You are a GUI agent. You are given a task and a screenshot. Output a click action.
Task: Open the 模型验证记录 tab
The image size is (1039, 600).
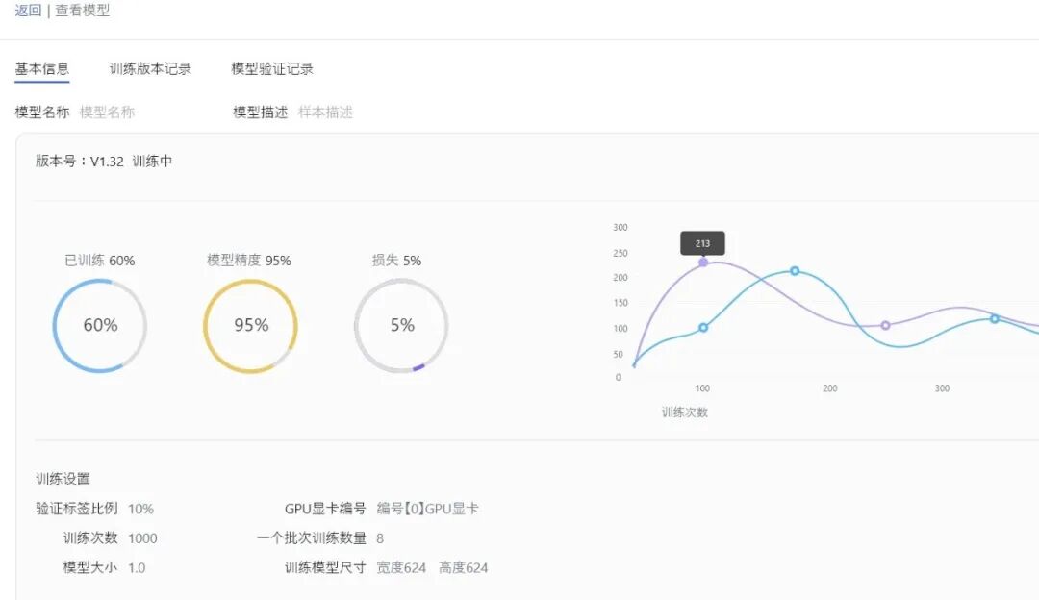pyautogui.click(x=272, y=68)
